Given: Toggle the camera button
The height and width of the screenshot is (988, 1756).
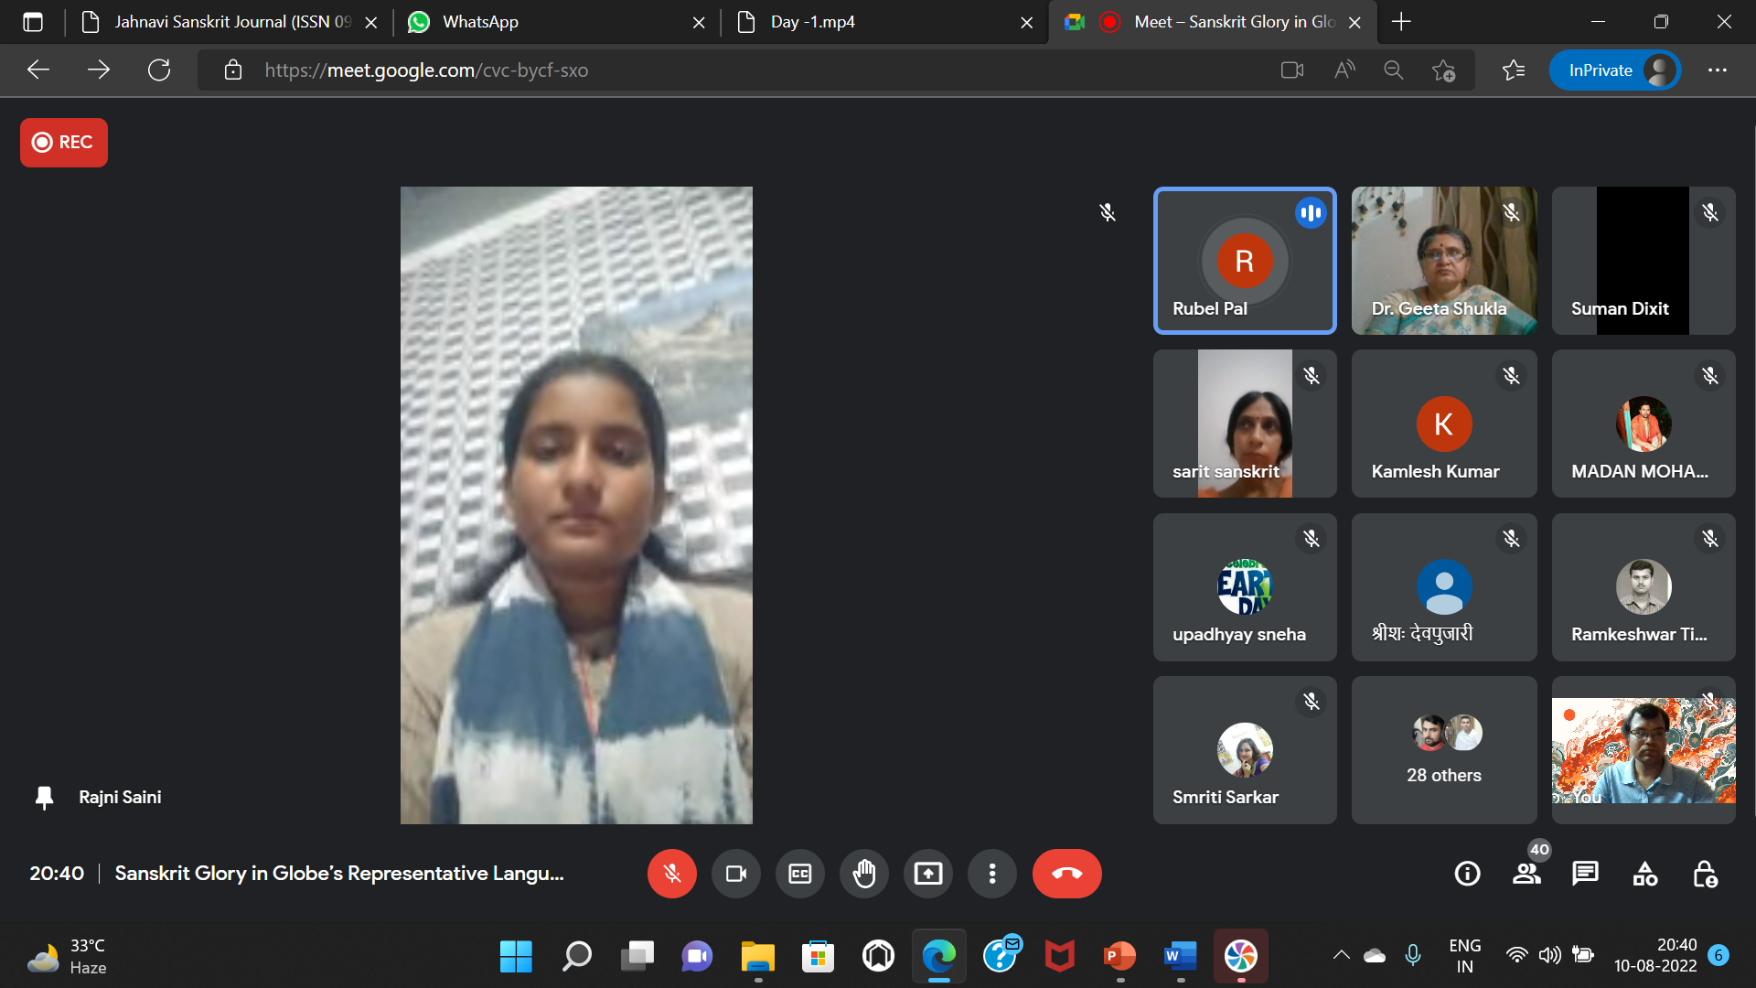Looking at the screenshot, I should point(735,874).
